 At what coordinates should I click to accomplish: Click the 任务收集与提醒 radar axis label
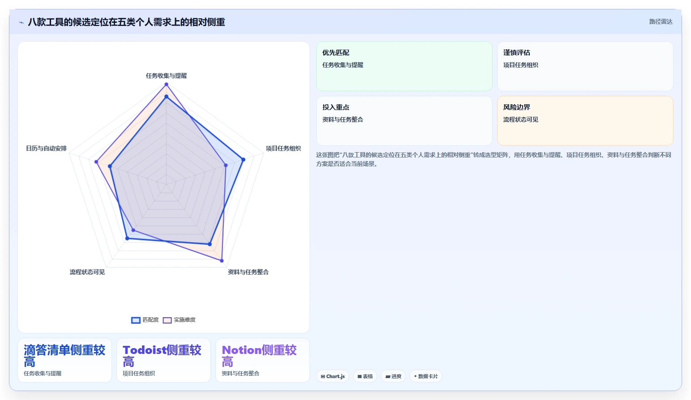pos(166,76)
